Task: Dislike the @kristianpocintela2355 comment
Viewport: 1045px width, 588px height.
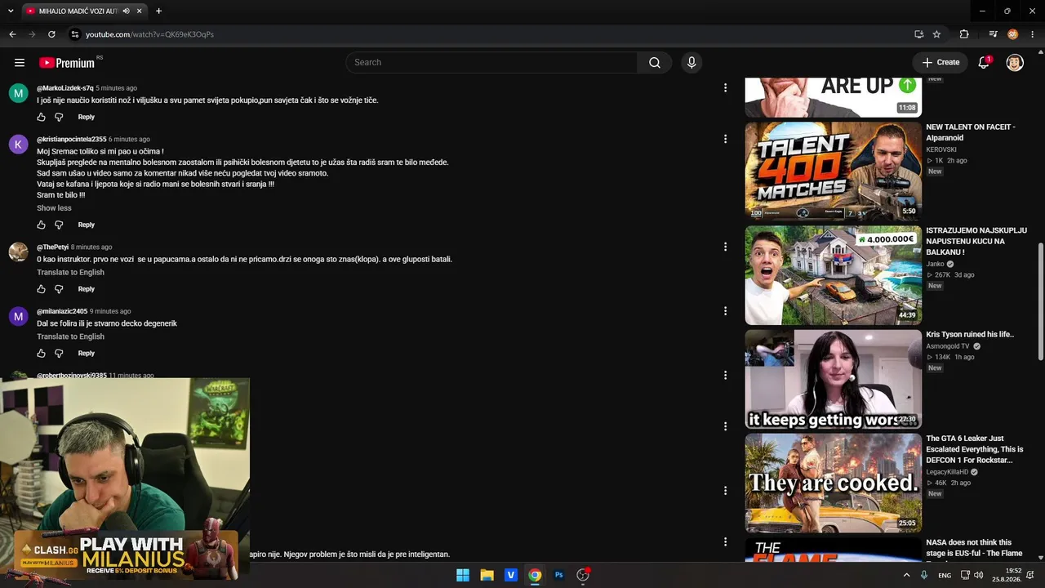Action: click(x=59, y=225)
